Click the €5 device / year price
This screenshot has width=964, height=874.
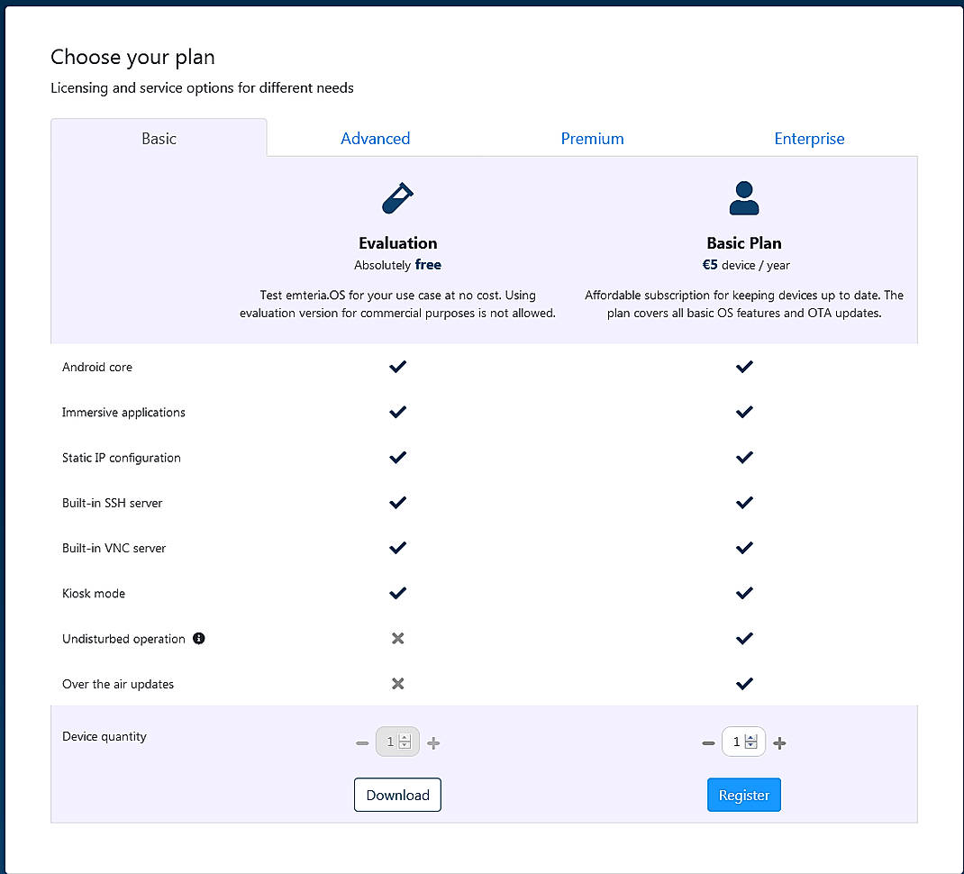[x=746, y=265]
